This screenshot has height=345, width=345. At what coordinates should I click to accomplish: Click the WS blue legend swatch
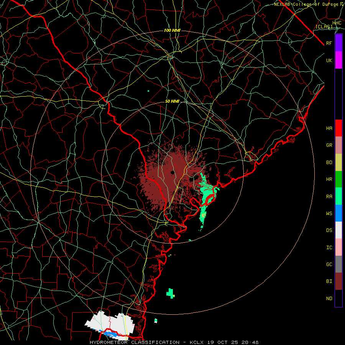[x=338, y=213]
